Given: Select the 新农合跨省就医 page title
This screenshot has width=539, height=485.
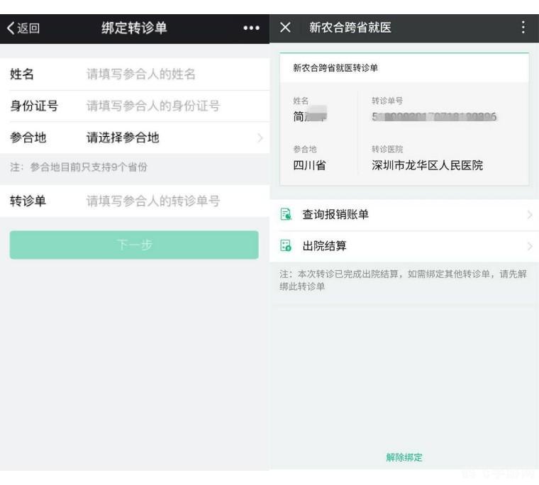Looking at the screenshot, I should [350, 27].
